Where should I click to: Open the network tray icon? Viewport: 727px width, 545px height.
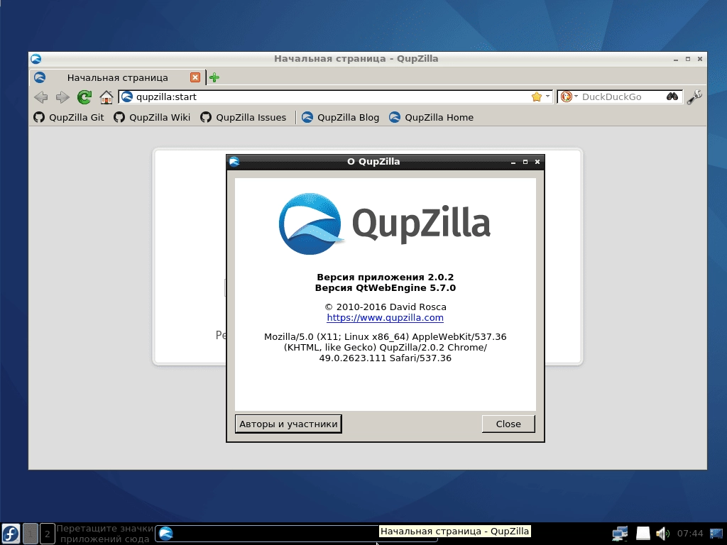(620, 534)
